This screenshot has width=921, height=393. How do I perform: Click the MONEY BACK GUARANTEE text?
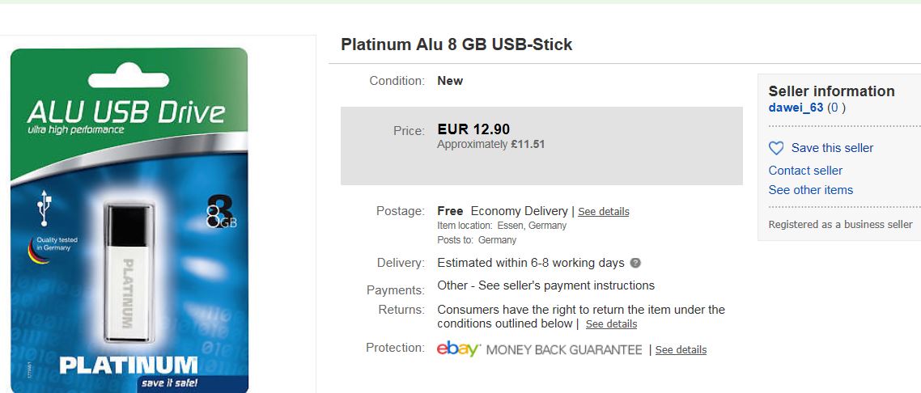(x=564, y=350)
